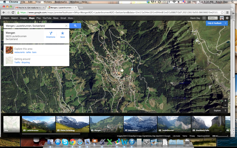Open Safari from the Dock

80,142
